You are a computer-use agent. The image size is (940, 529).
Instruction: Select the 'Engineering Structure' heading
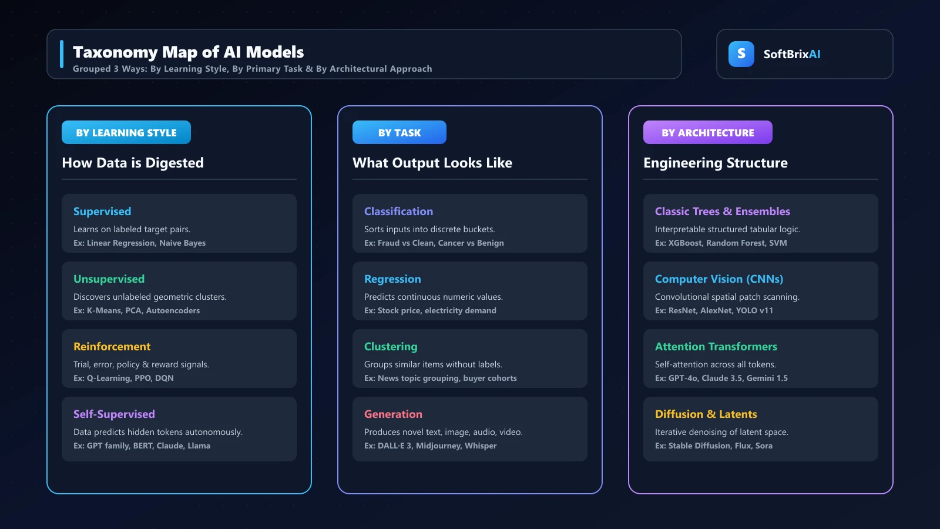click(x=716, y=163)
